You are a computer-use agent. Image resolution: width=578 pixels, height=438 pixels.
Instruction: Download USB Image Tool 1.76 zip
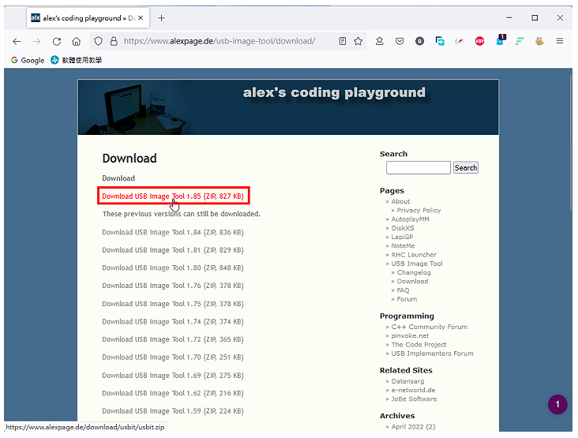(173, 286)
